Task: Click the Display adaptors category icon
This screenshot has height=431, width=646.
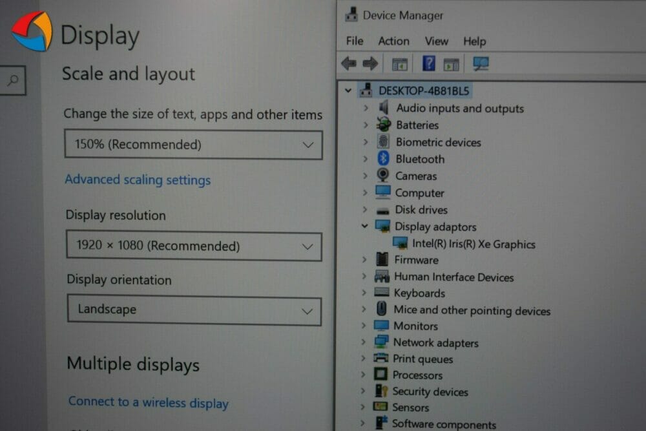Action: coord(382,226)
